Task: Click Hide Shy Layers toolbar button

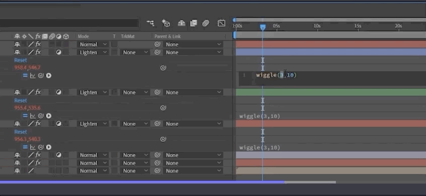Action: point(181,23)
